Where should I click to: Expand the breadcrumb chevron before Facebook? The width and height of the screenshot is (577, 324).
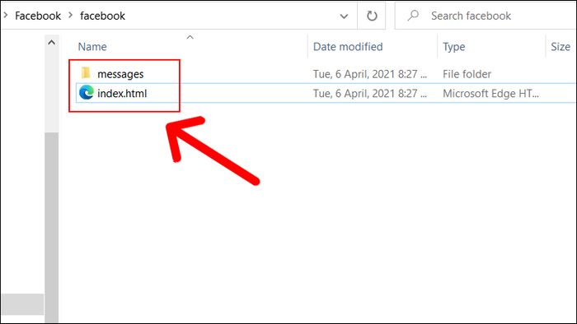coord(6,16)
